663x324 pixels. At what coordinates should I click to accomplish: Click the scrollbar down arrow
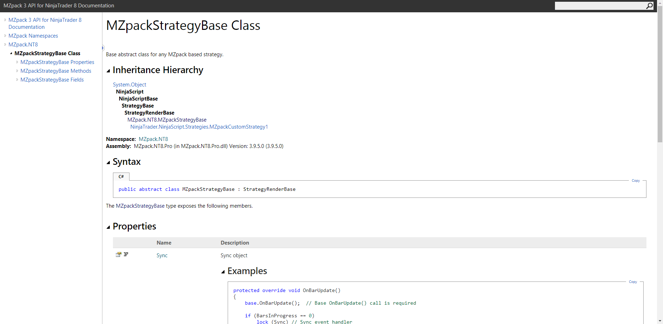[x=660, y=321]
